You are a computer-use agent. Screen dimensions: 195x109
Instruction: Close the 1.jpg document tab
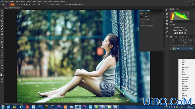click(21, 8)
